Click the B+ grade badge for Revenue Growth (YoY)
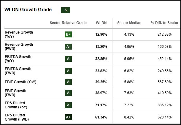This screenshot has width=181, height=125. pyautogui.click(x=68, y=34)
